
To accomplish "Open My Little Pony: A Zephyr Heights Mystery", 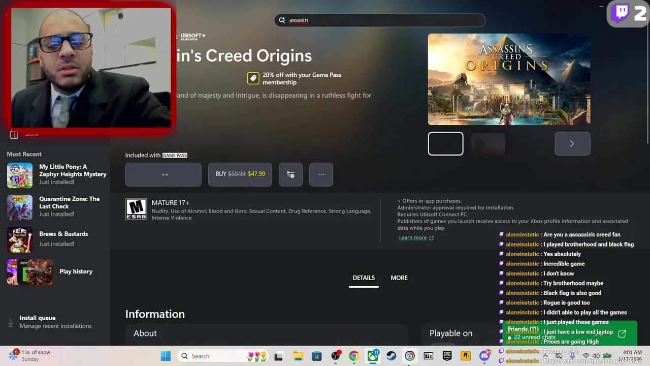I will click(x=56, y=174).
